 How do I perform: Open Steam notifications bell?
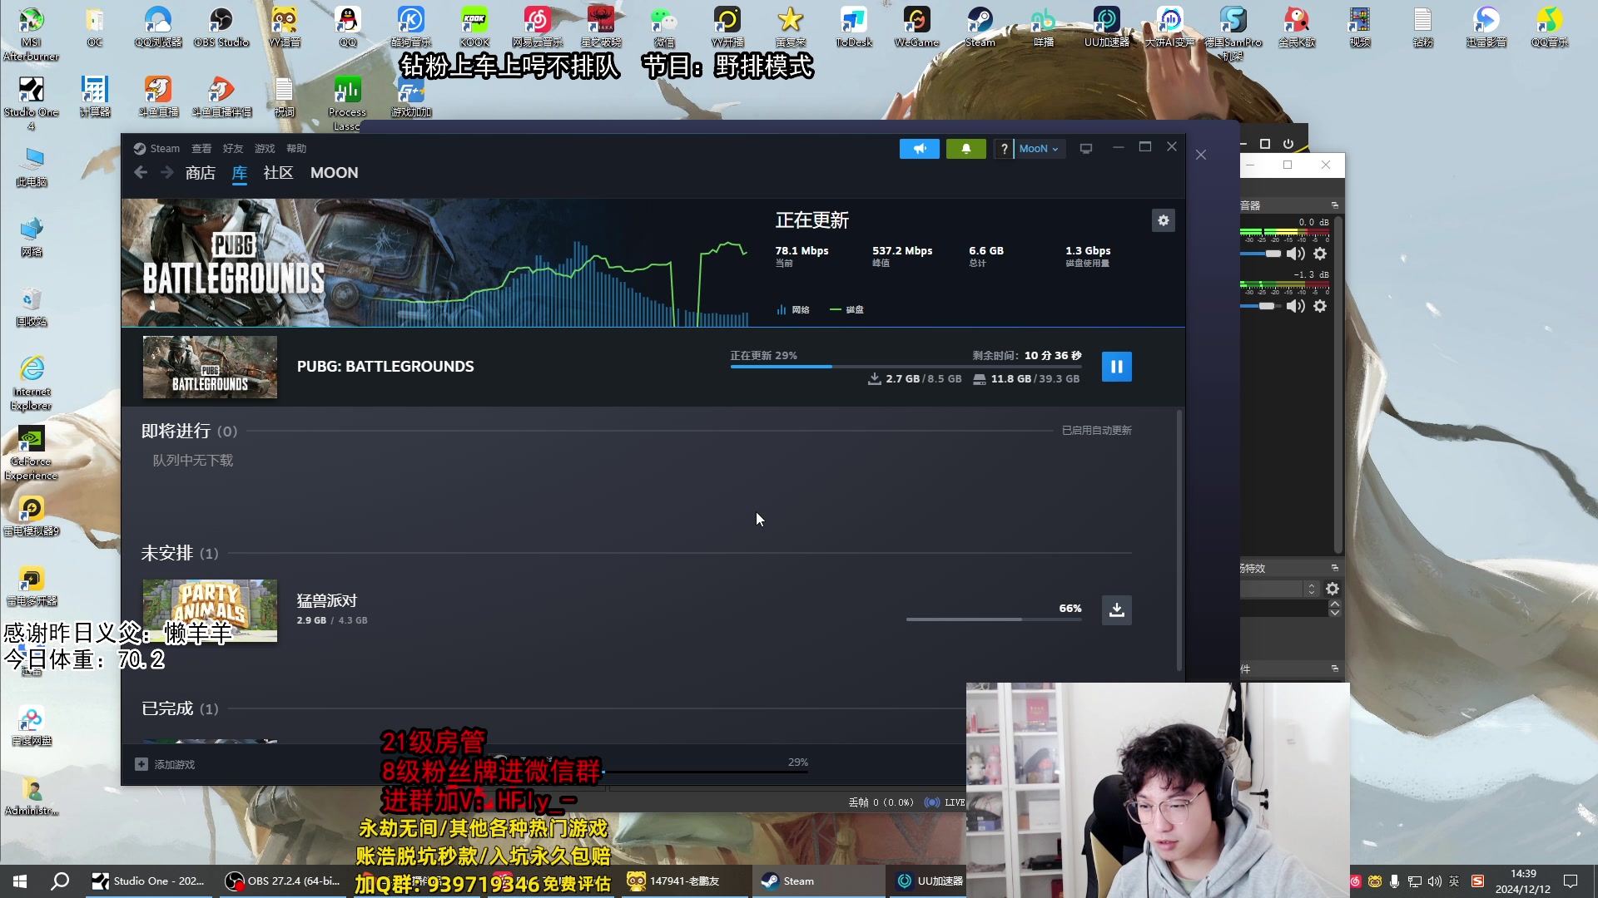pos(965,149)
